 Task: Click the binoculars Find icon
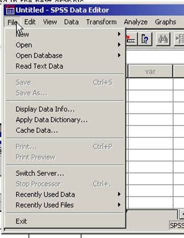click(x=163, y=39)
